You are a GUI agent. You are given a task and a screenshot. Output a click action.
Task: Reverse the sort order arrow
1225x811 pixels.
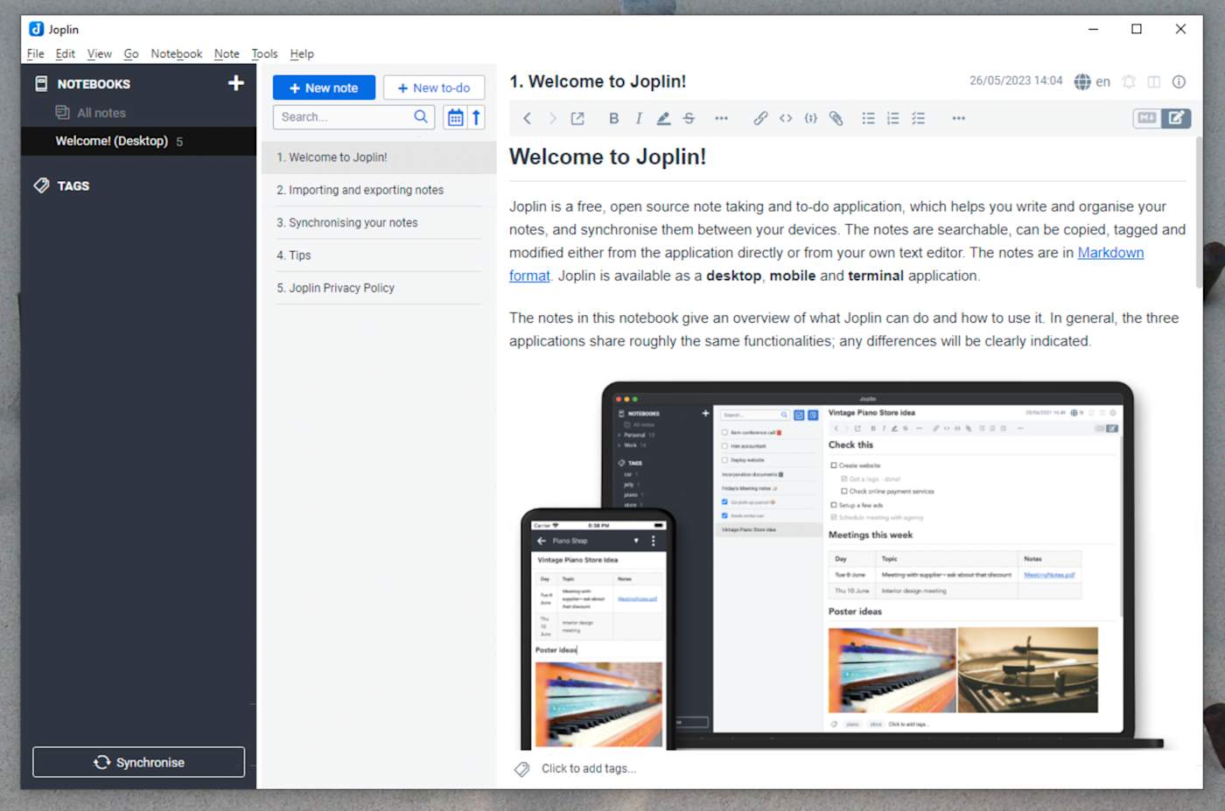(x=476, y=117)
